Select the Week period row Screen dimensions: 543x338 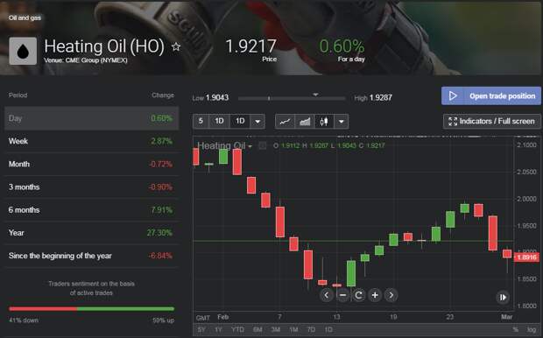pyautogui.click(x=92, y=141)
